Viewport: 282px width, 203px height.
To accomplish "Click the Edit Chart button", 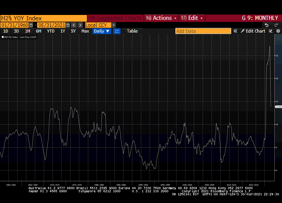I will [x=253, y=31].
